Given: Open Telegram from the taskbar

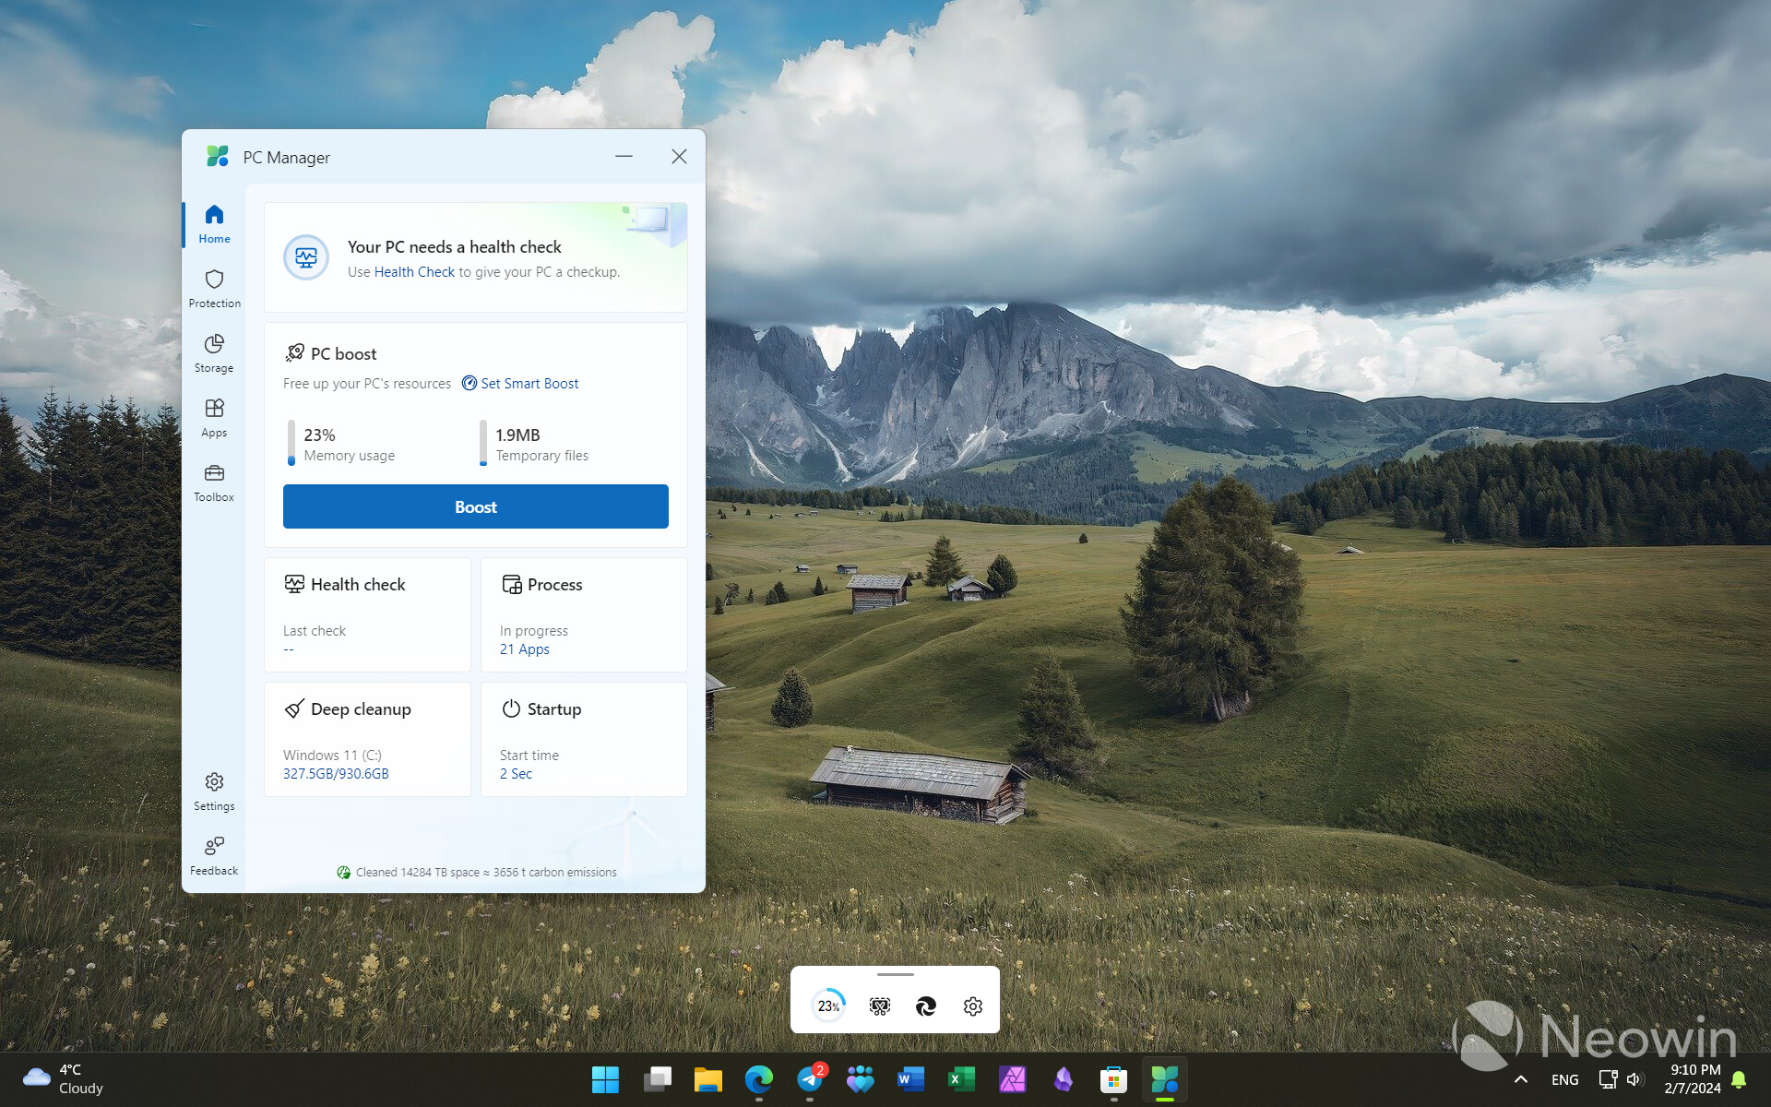Looking at the screenshot, I should [811, 1079].
